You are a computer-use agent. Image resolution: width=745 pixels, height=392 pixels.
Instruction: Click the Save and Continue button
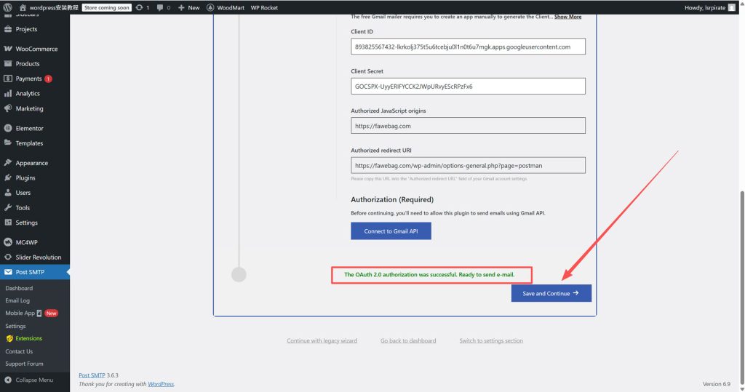coord(551,293)
